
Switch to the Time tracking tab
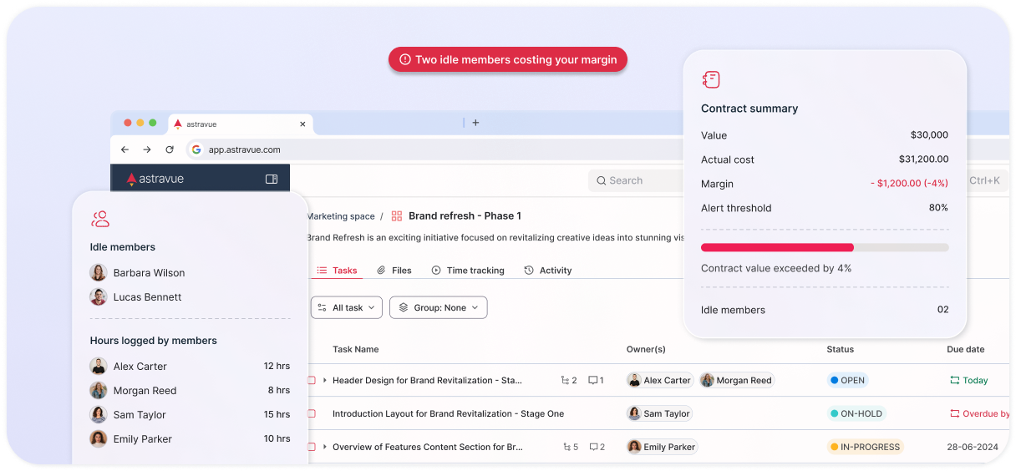[468, 271]
